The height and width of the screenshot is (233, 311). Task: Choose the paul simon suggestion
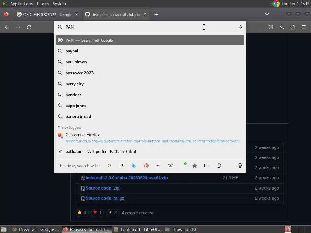point(150,62)
